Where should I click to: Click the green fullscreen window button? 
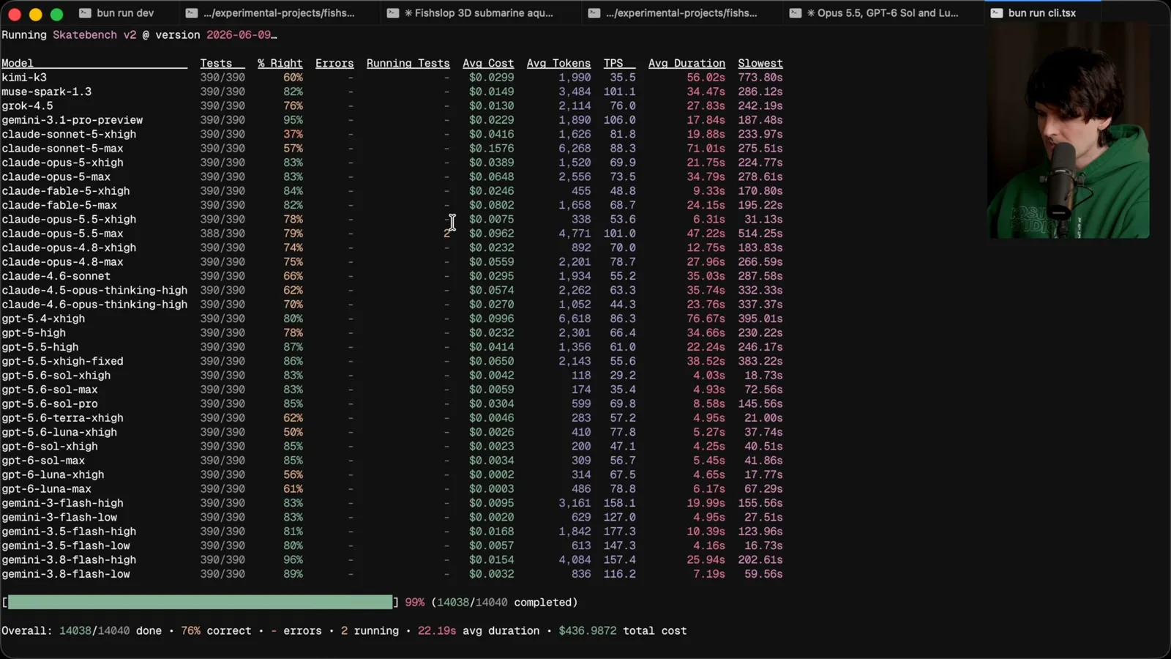pos(56,14)
